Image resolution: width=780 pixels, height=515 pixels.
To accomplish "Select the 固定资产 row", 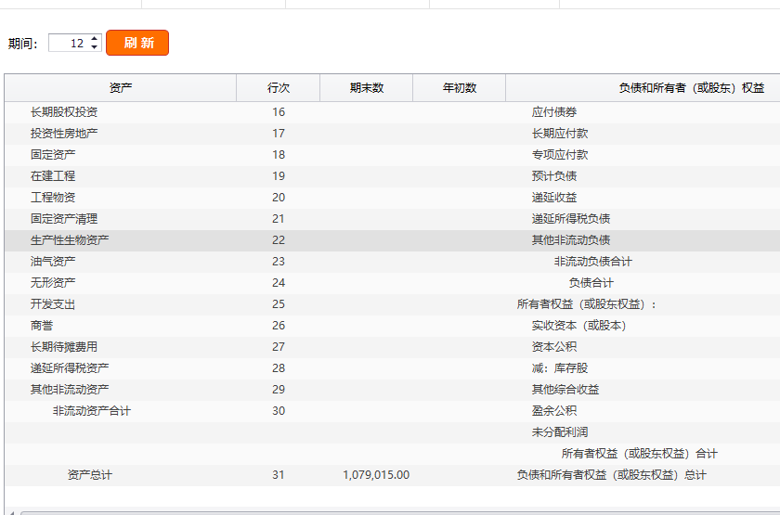I will click(x=53, y=155).
